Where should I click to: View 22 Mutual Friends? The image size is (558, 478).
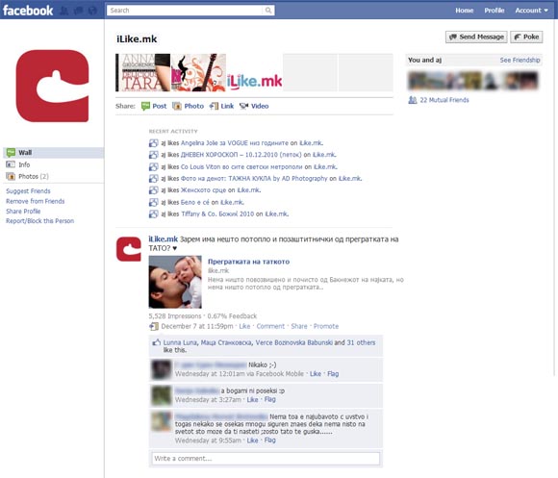(x=444, y=100)
